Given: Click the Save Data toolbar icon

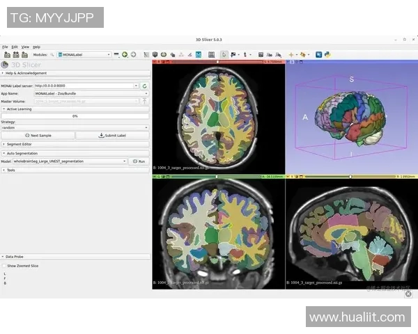Looking at the screenshot, I should pyautogui.click(x=25, y=54).
